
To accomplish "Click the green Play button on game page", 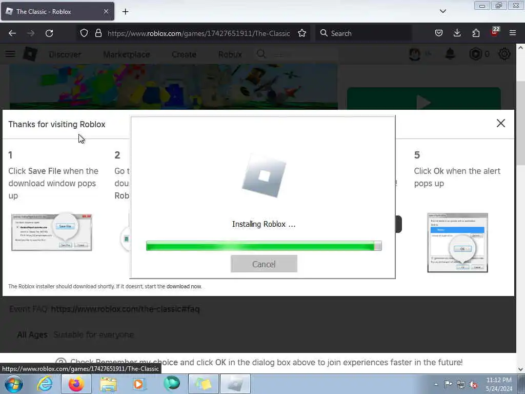I will [424, 98].
